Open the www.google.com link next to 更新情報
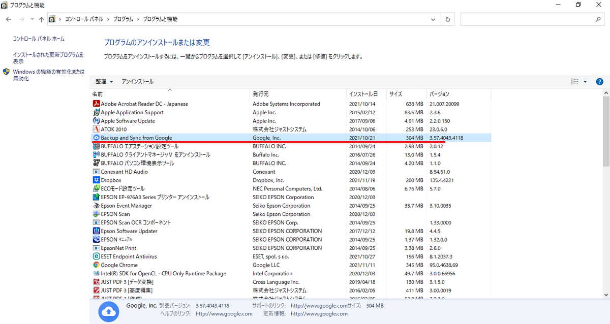610x324 pixels. (x=319, y=314)
